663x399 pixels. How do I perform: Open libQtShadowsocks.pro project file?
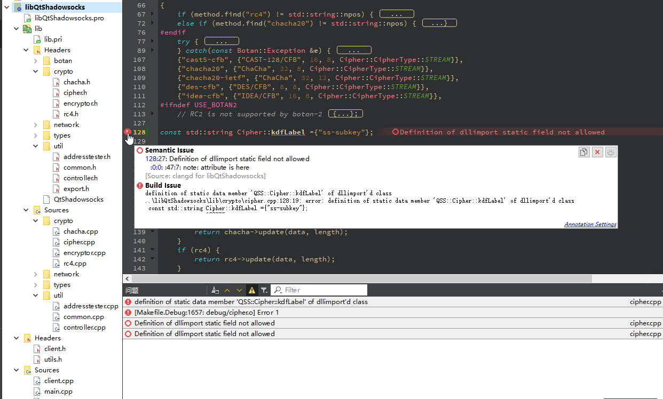69,18
